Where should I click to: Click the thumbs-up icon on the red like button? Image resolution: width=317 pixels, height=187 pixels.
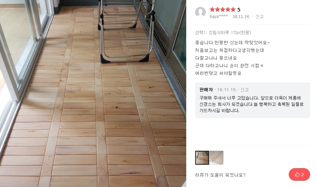297,174
